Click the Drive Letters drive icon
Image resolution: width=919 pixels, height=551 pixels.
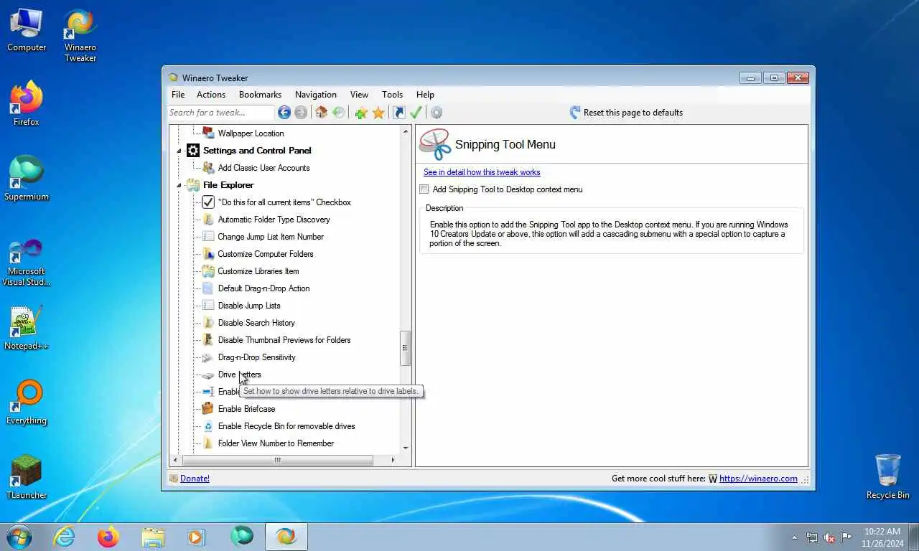click(208, 375)
